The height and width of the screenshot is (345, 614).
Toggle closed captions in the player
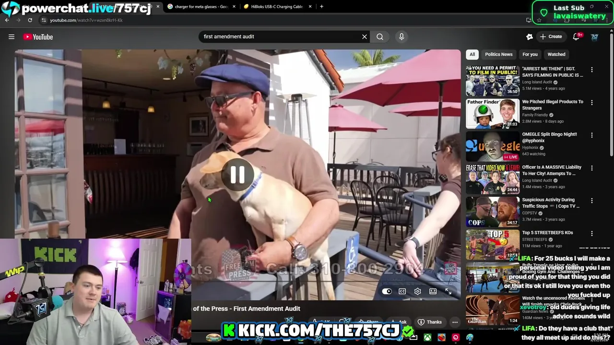pyautogui.click(x=402, y=291)
